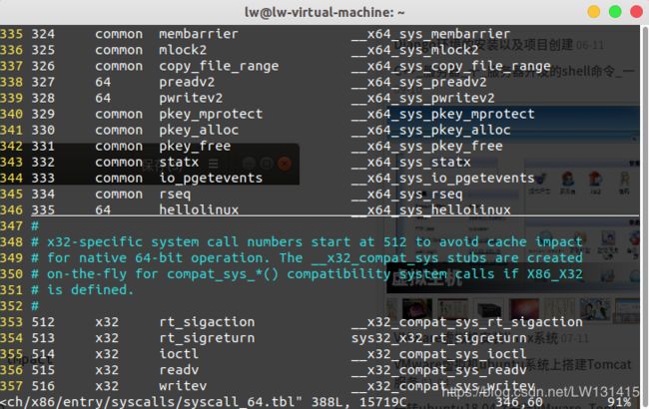Click syscall name mlock2 on line 336
Viewport: 649px width, 409px height.
coord(183,50)
